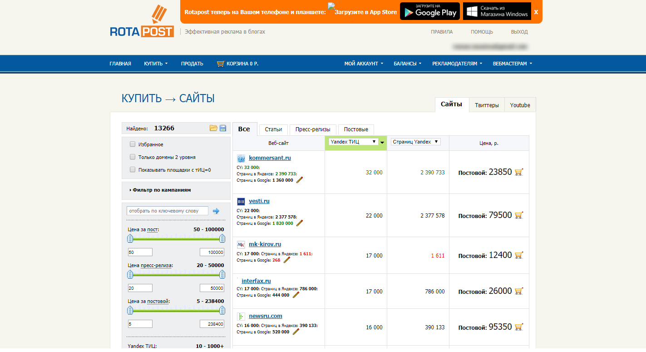The height and width of the screenshot is (352, 646).
Task: Click the pencil icon in interfax.ru row
Action: 296,295
